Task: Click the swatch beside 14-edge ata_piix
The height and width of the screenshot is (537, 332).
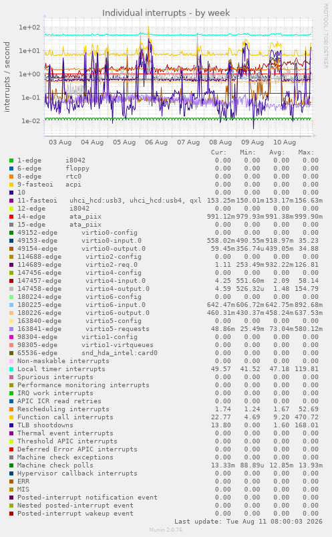Action: tap(11, 217)
